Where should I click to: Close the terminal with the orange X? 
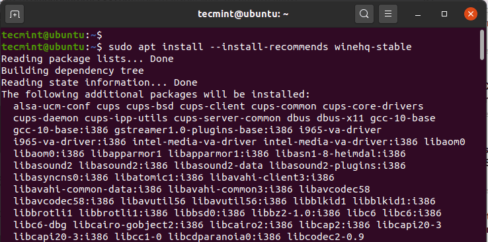pyautogui.click(x=471, y=14)
